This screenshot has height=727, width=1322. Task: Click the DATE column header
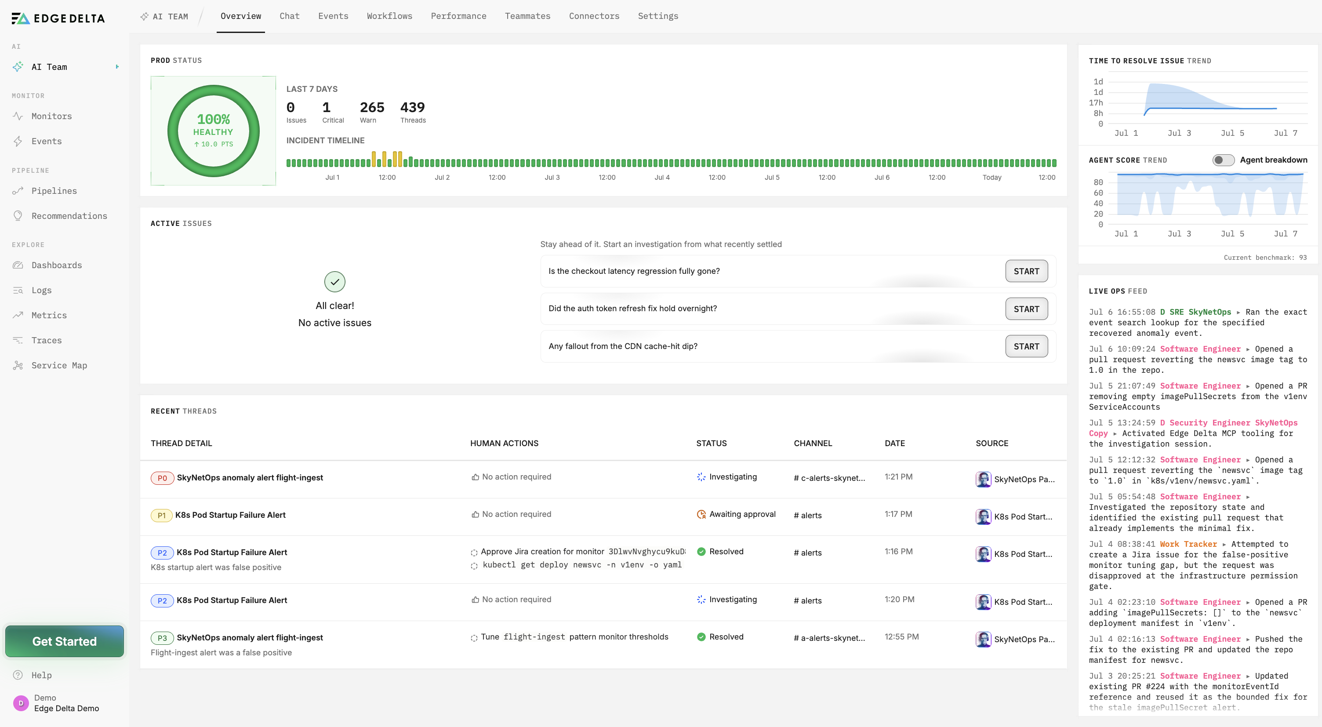(x=894, y=443)
